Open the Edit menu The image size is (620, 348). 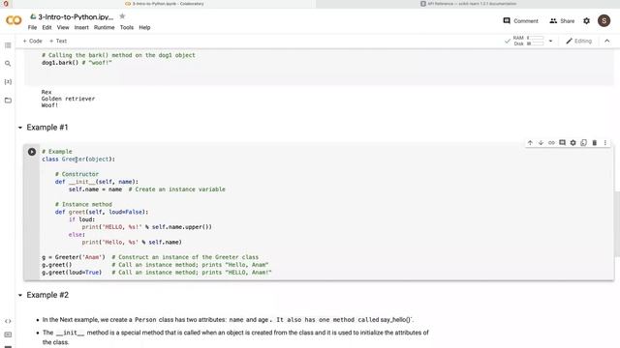(46, 28)
